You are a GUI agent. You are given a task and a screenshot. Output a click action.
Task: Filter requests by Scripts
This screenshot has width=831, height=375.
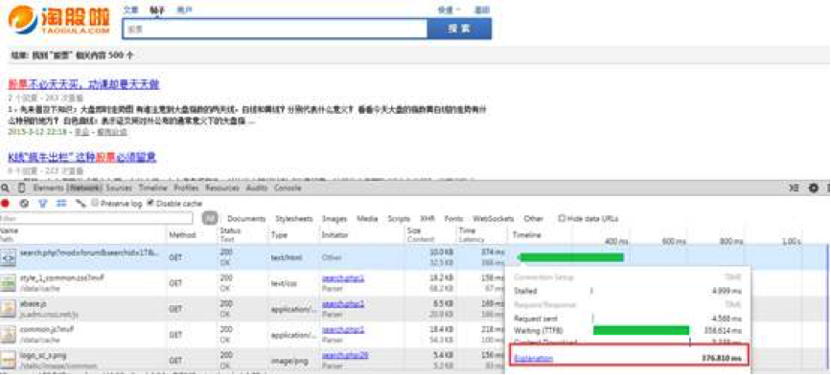point(399,219)
